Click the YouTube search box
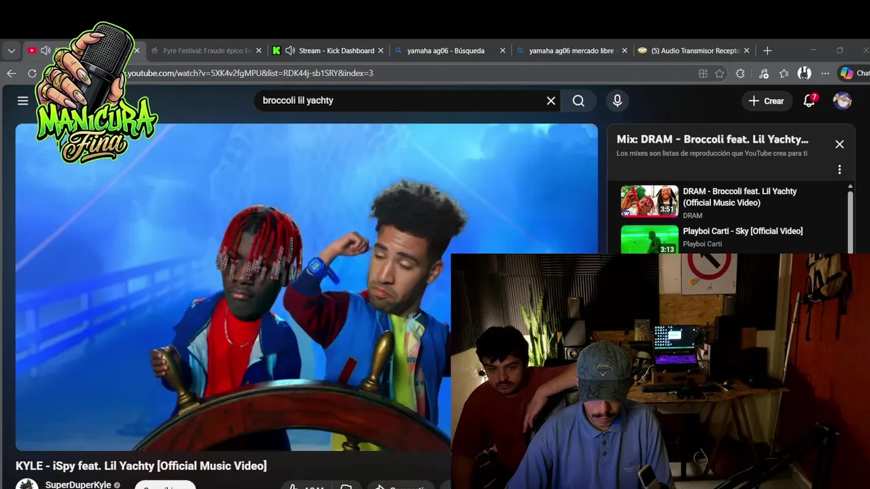The width and height of the screenshot is (870, 489). [401, 101]
